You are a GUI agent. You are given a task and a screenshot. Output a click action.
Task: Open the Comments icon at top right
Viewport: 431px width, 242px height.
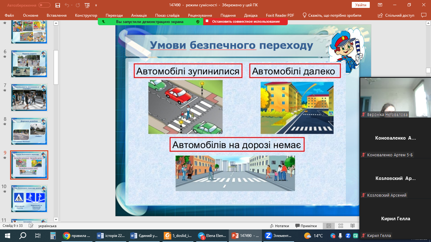424,15
